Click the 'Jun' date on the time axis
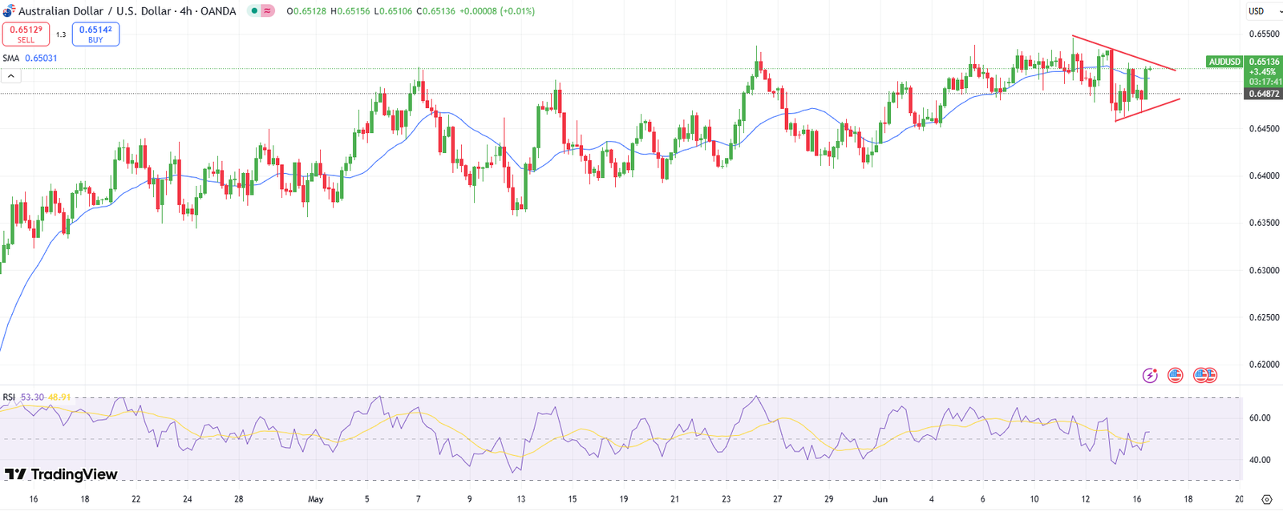 tap(880, 499)
